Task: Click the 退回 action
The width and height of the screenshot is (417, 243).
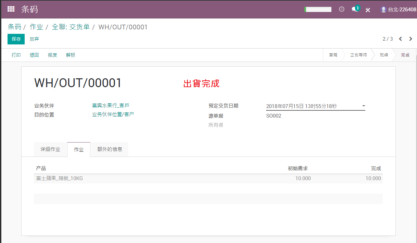Action: point(34,55)
